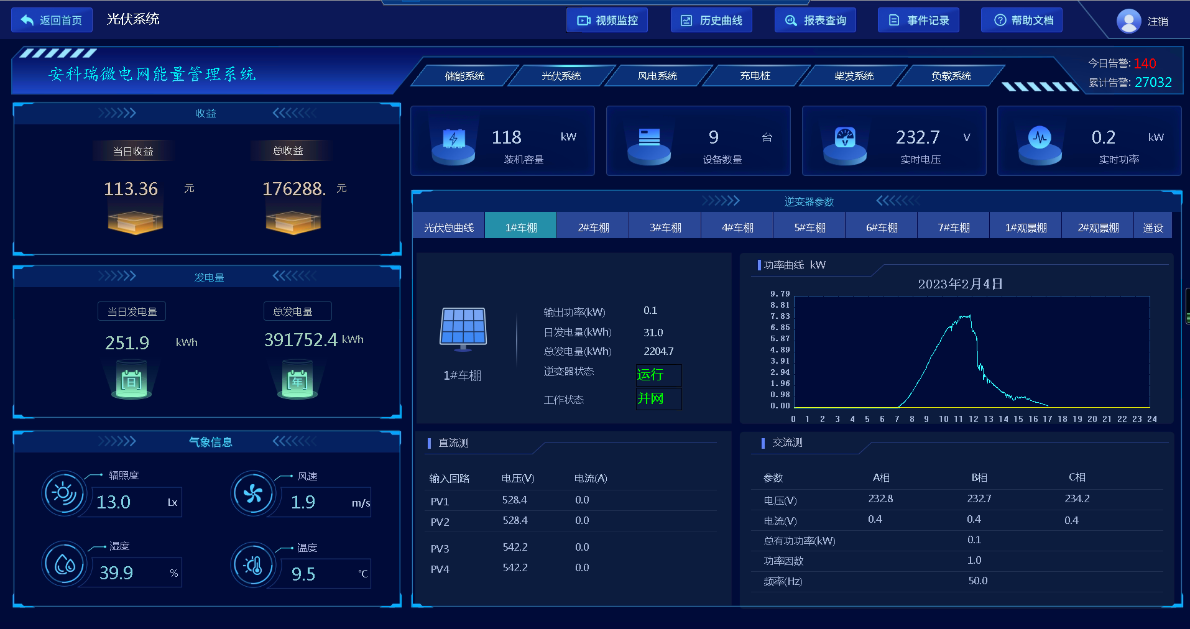Click the solar panel icon for 1#车棚
Viewport: 1190px width, 629px height.
[463, 328]
